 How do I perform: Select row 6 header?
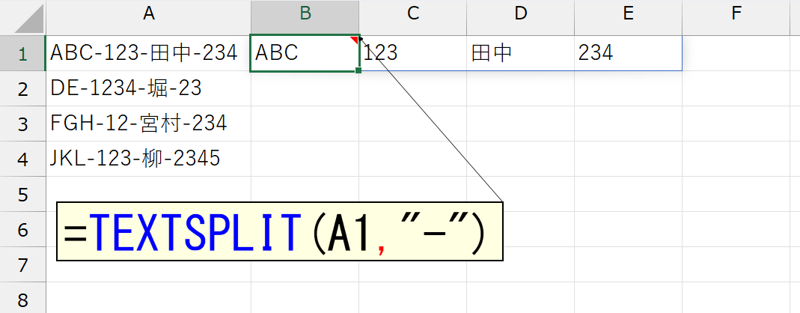tap(23, 229)
